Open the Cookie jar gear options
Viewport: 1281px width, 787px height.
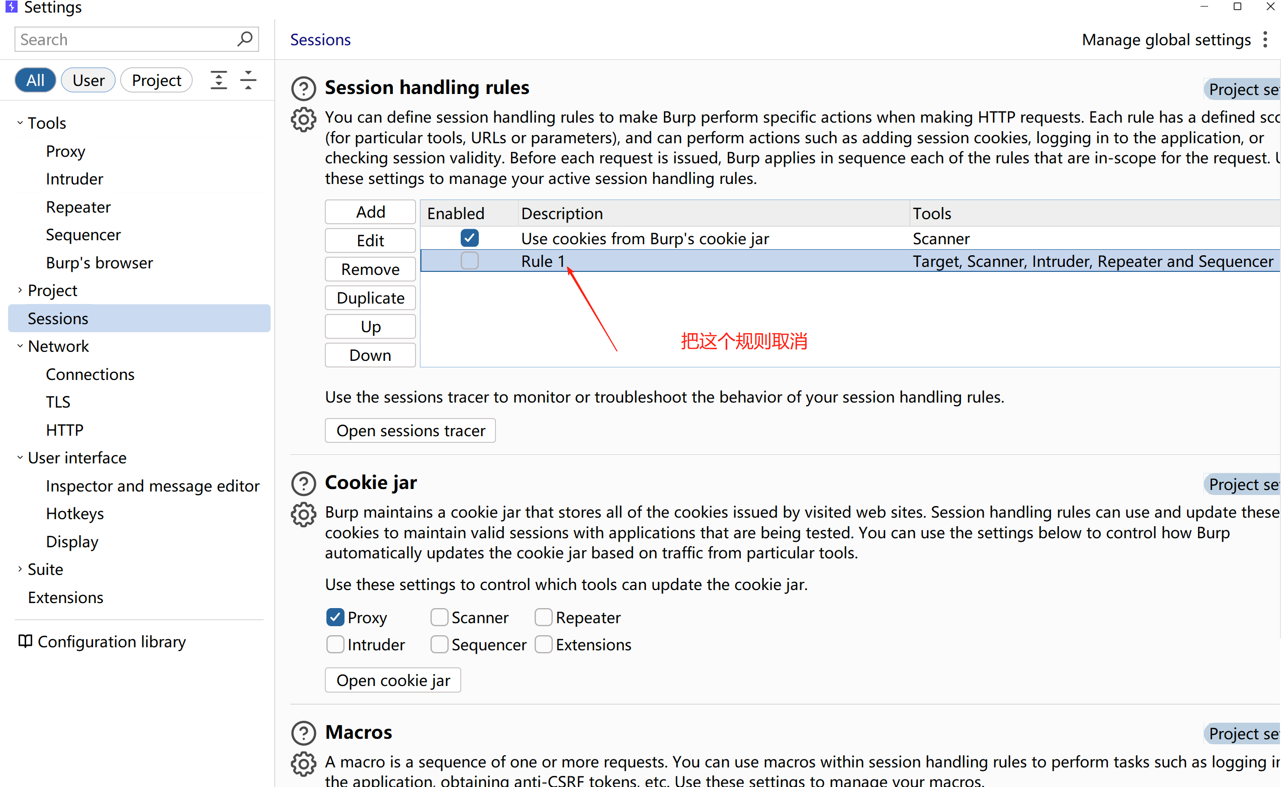[304, 515]
